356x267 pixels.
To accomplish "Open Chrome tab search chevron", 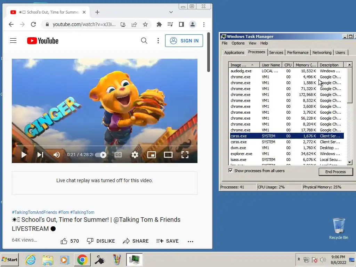I will point(171,12).
